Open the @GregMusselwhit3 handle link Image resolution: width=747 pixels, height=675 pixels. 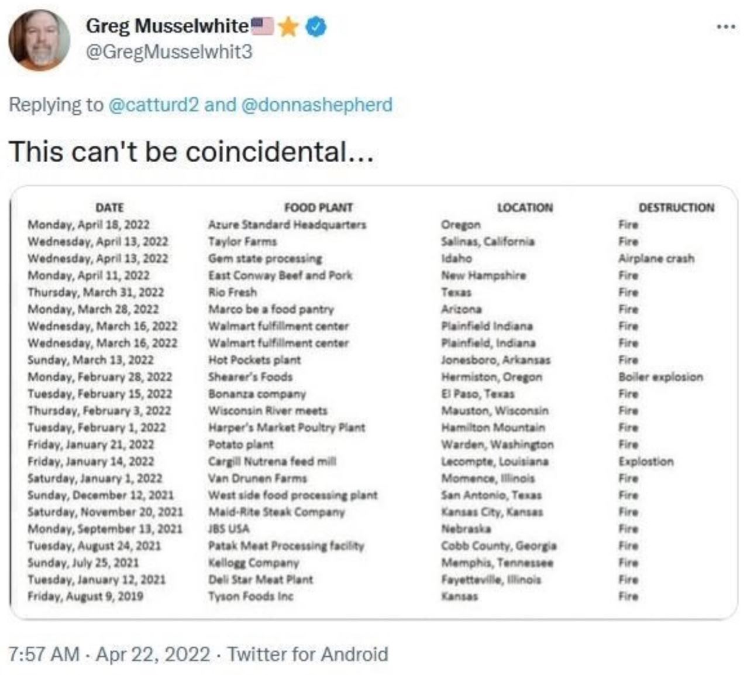(x=170, y=52)
